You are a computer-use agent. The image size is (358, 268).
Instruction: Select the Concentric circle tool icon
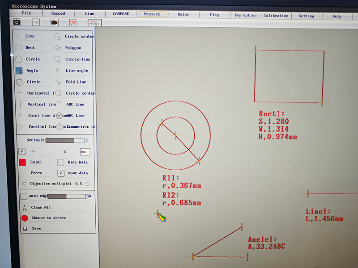point(60,127)
